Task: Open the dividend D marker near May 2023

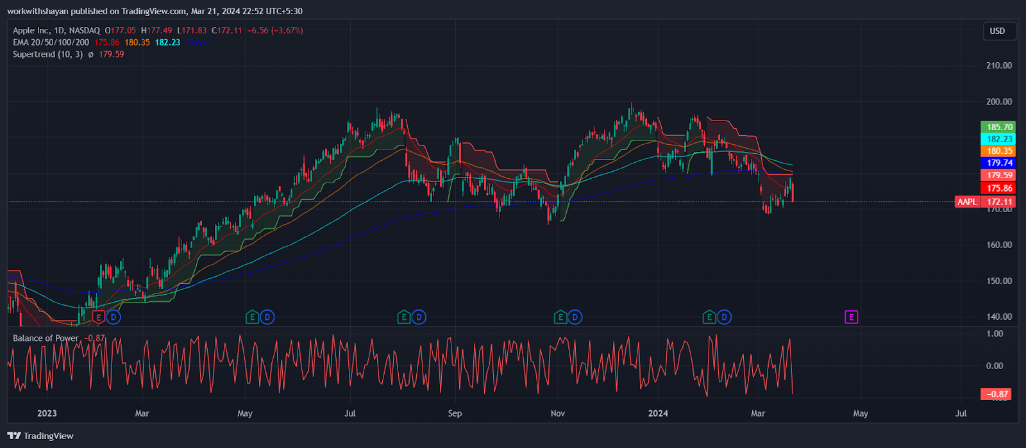Action: point(267,317)
